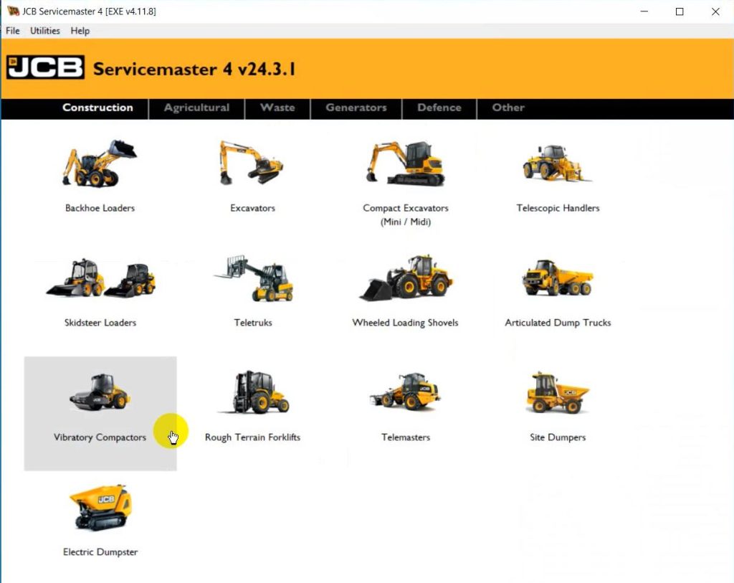Select the Teletruks machine image
Screen dimensions: 734x583
253,278
